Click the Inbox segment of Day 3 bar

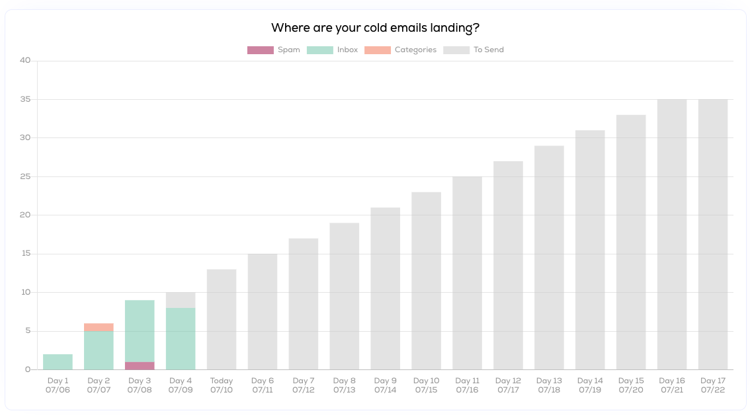click(x=140, y=330)
